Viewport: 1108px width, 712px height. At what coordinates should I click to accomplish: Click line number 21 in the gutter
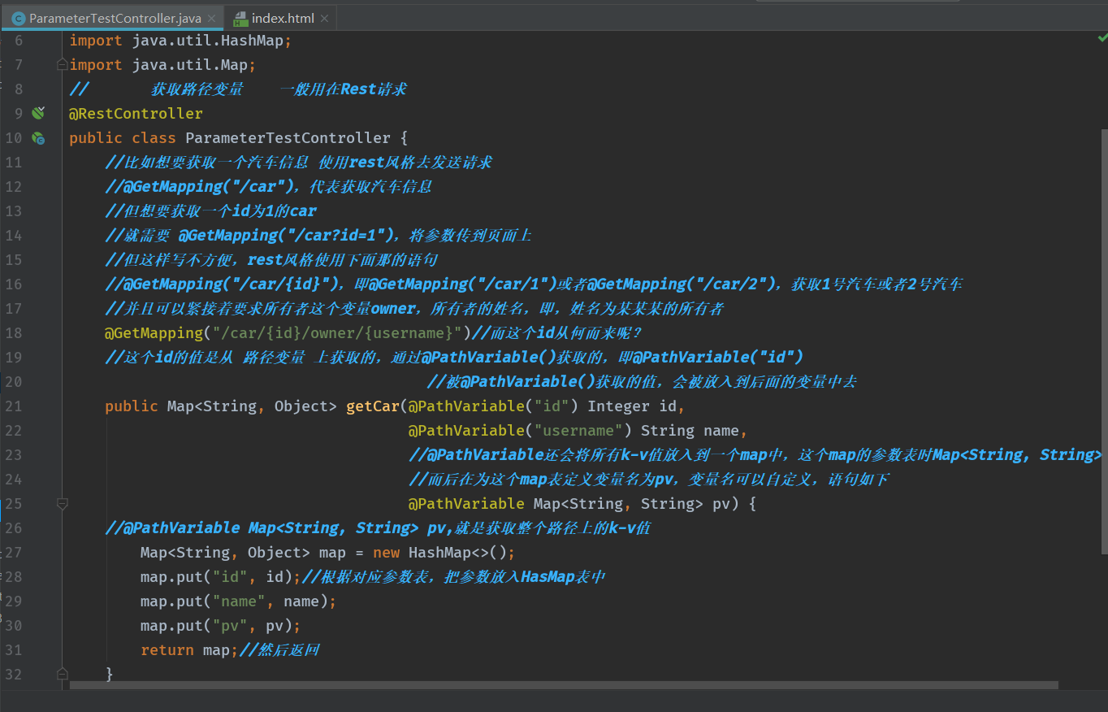(14, 406)
